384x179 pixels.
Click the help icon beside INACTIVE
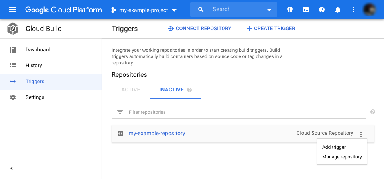189,90
